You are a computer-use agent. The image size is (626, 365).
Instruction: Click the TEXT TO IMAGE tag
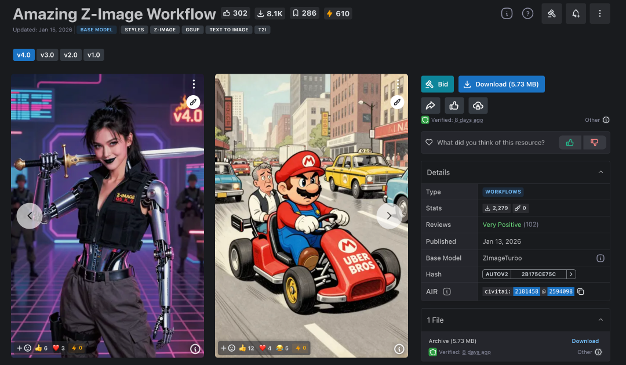[229, 30]
